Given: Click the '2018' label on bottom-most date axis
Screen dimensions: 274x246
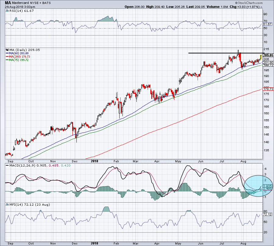Looking at the screenshot, I should pos(95,243).
